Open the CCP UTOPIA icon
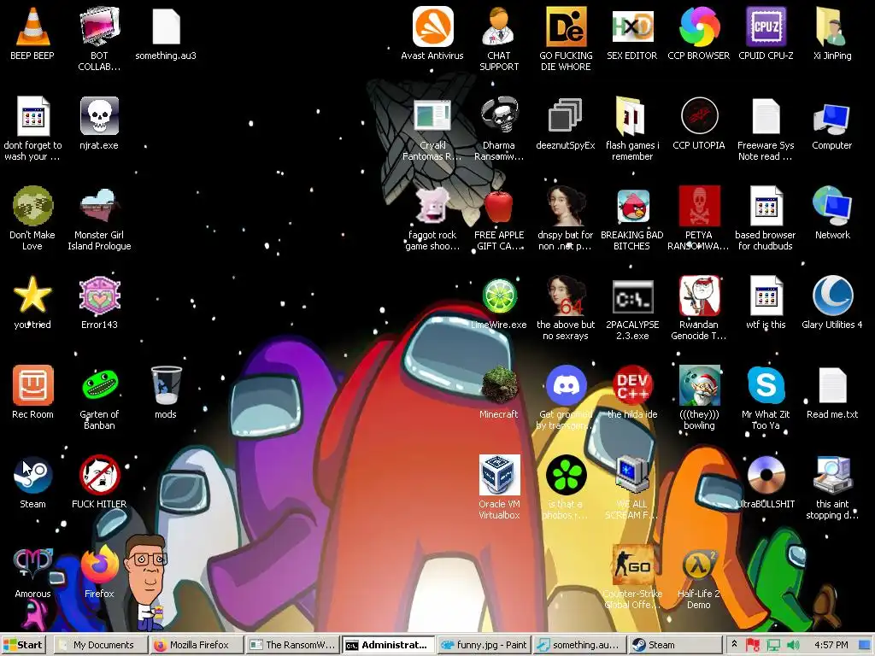This screenshot has height=656, width=875. pyautogui.click(x=699, y=116)
